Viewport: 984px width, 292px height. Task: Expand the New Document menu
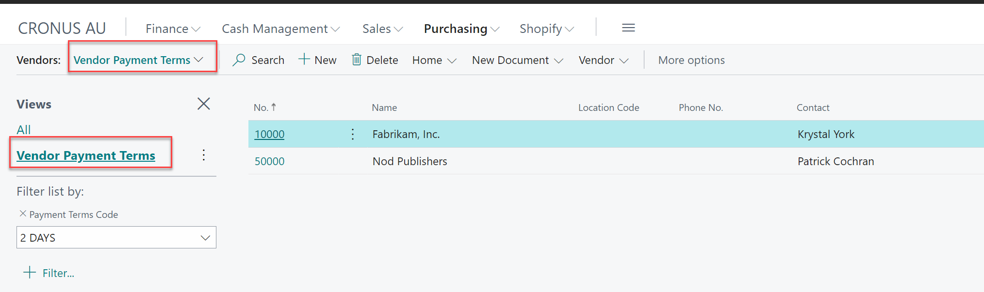point(517,60)
